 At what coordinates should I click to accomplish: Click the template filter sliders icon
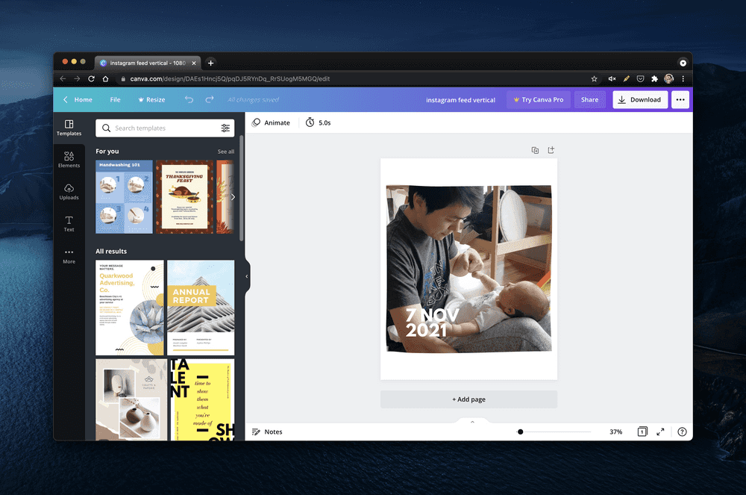(x=225, y=128)
